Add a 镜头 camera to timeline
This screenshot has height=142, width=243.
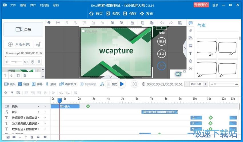pos(10,84)
